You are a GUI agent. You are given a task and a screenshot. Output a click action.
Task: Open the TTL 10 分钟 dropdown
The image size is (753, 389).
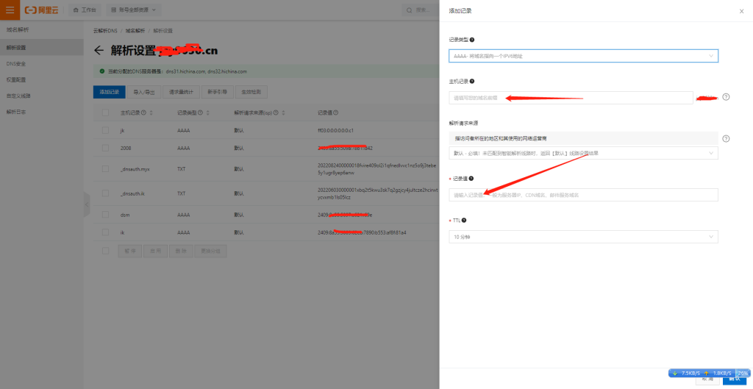[583, 237]
